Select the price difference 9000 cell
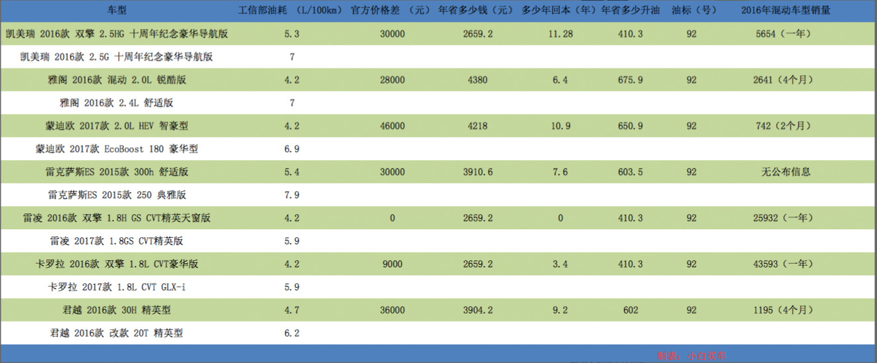Image resolution: width=877 pixels, height=363 pixels. point(392,264)
